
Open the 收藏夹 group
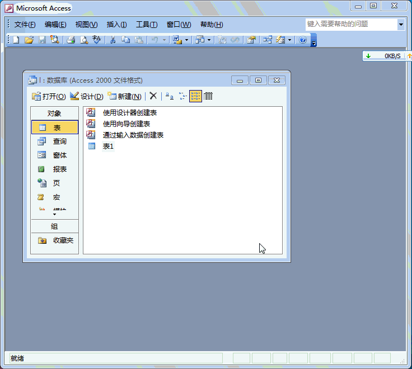click(55, 240)
